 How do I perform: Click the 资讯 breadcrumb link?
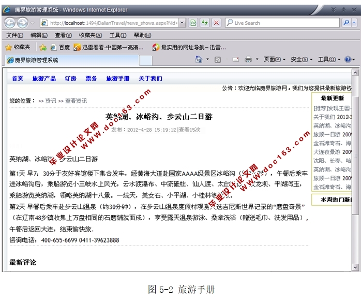(x=51, y=101)
